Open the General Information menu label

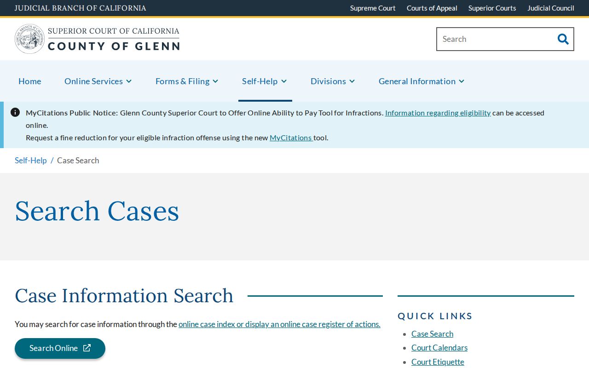tap(417, 81)
